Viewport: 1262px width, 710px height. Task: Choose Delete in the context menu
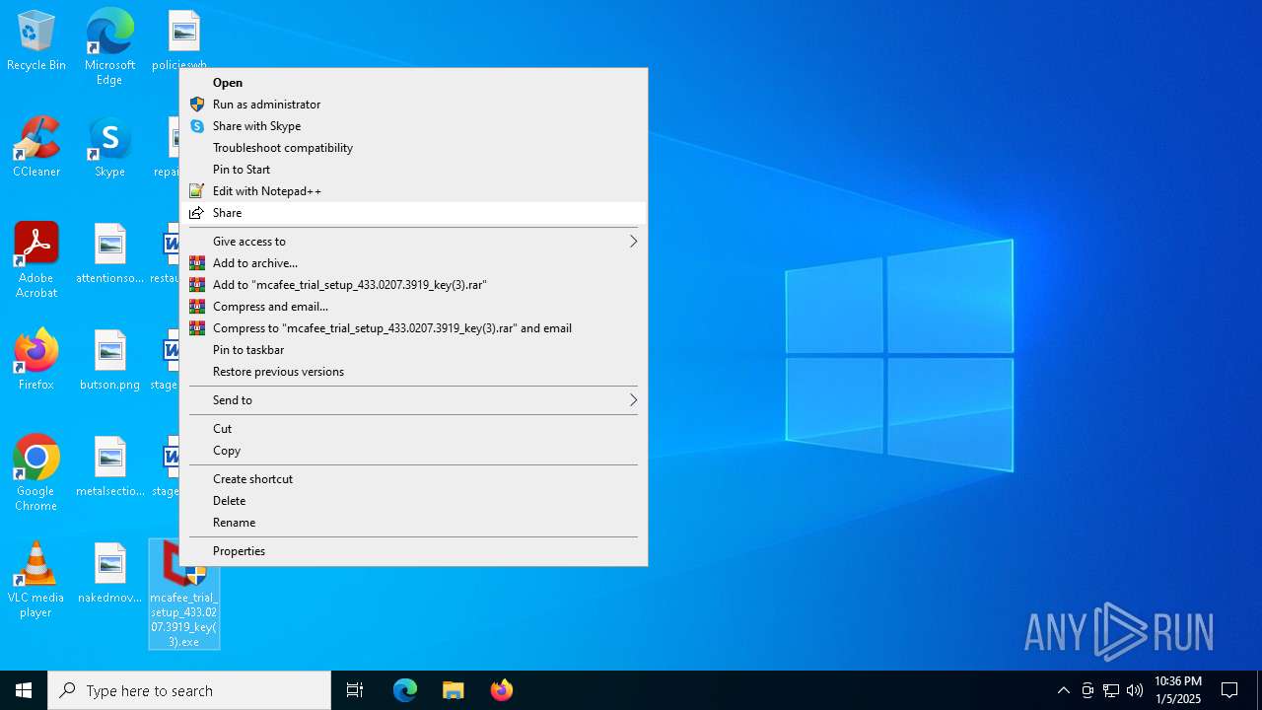click(413, 501)
